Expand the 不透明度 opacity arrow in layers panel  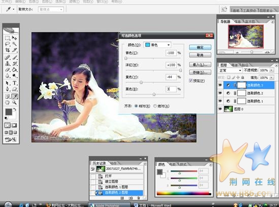point(271,71)
